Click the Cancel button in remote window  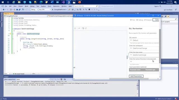pyautogui.click(x=156, y=20)
